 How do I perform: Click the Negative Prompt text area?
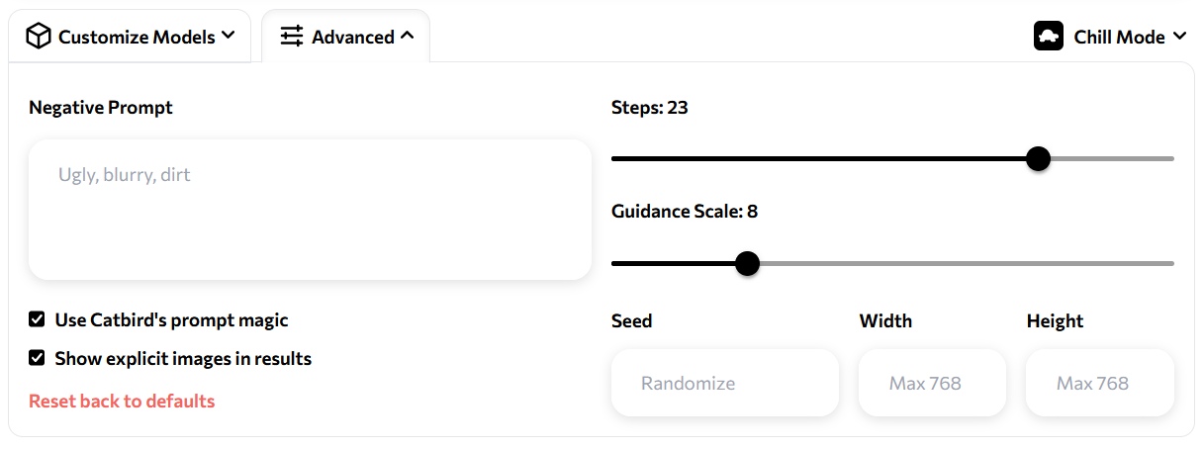coord(310,210)
